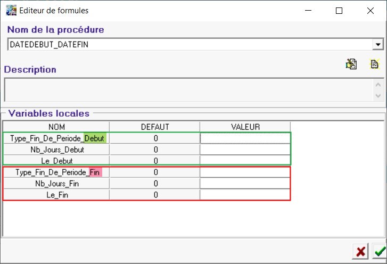Image resolution: width=387 pixels, height=264 pixels.
Task: Click the red X cancel icon
Action: (x=360, y=252)
